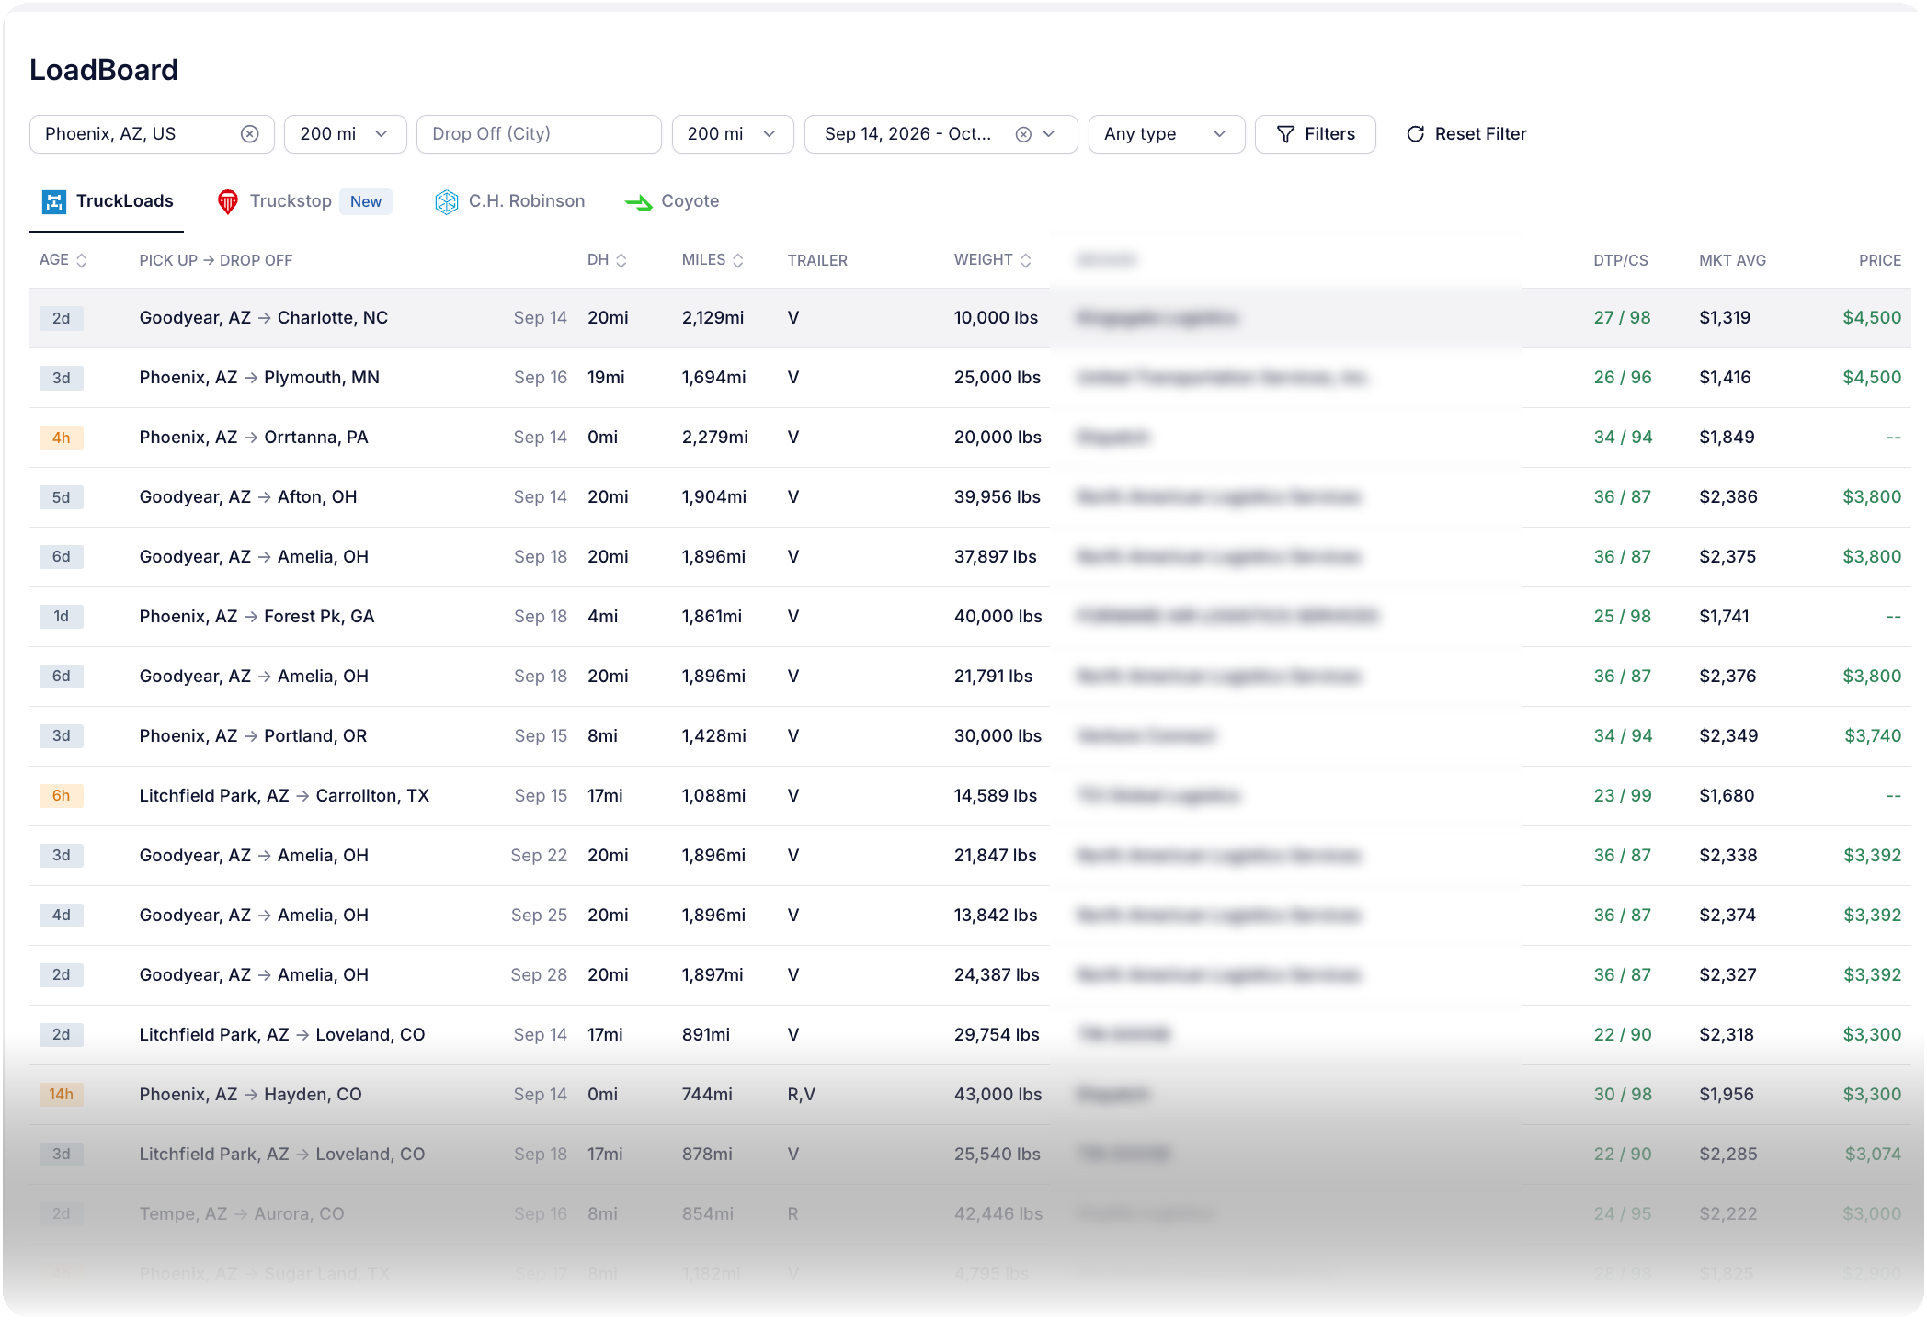Click the $3,074 price
Image resolution: width=1927 pixels, height=1320 pixels.
[1873, 1155]
